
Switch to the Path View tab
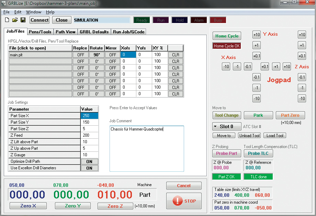point(66,32)
